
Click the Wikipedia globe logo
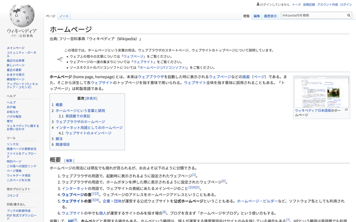(x=22, y=16)
